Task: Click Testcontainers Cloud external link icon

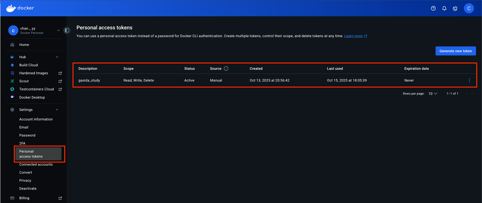Action: point(60,89)
